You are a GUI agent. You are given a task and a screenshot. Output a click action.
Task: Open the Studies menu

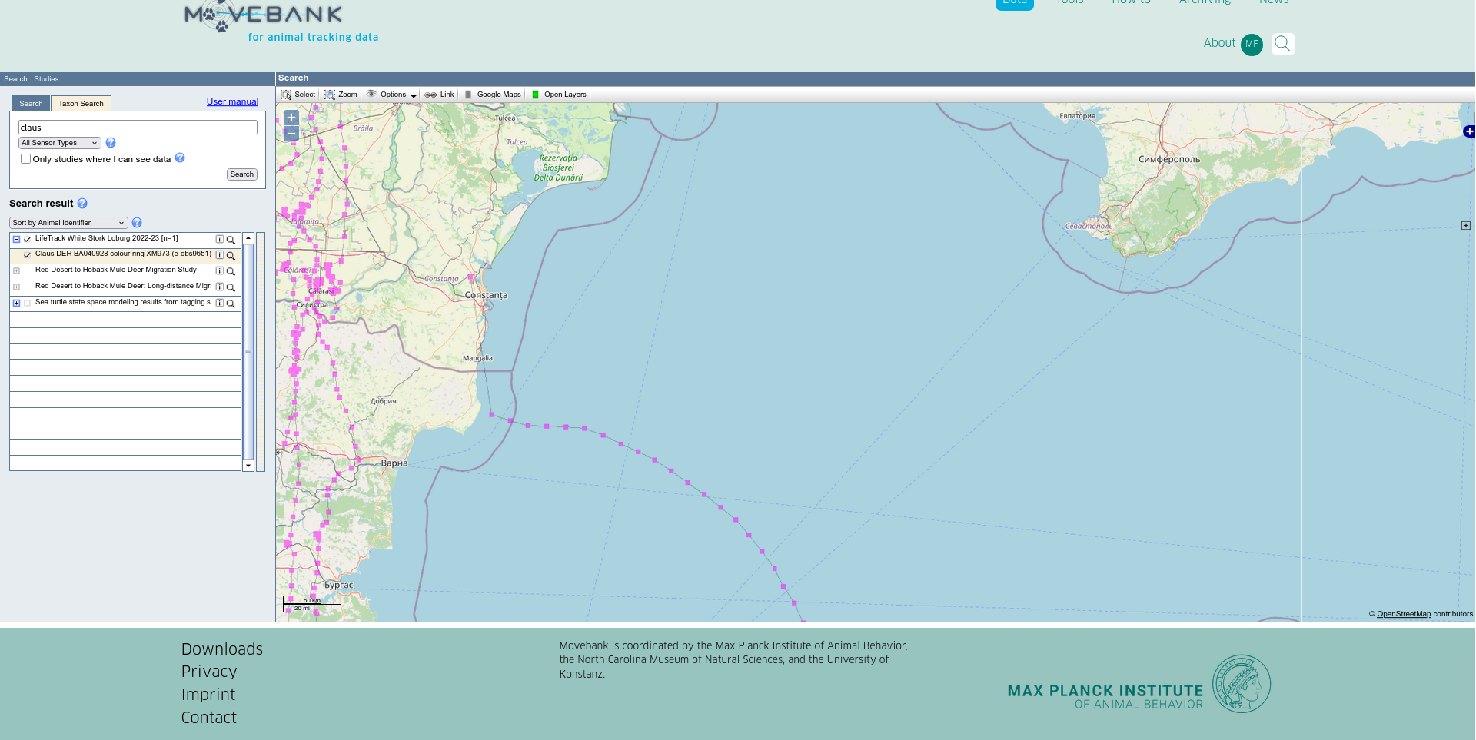point(46,79)
